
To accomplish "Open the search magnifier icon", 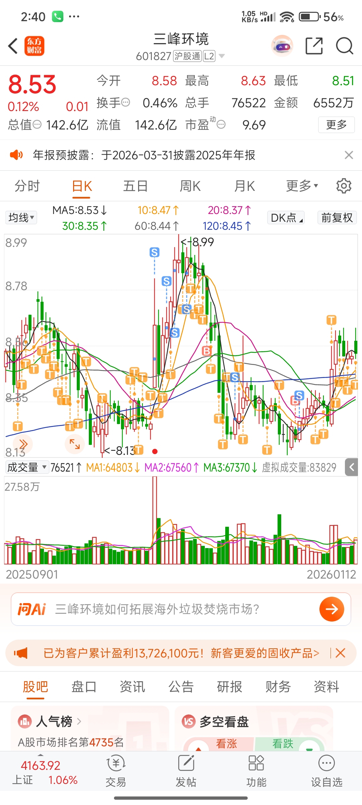I will click(345, 46).
